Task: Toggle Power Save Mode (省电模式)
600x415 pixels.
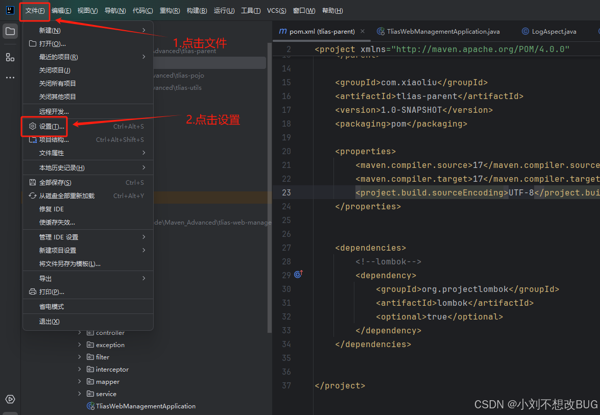Action: pos(88,307)
